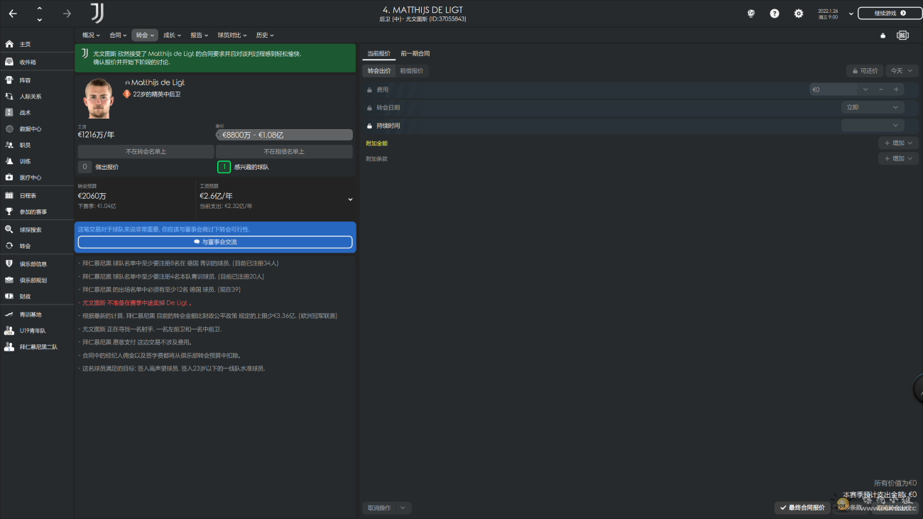Open the 阵容 squad sidebar item

click(x=37, y=80)
